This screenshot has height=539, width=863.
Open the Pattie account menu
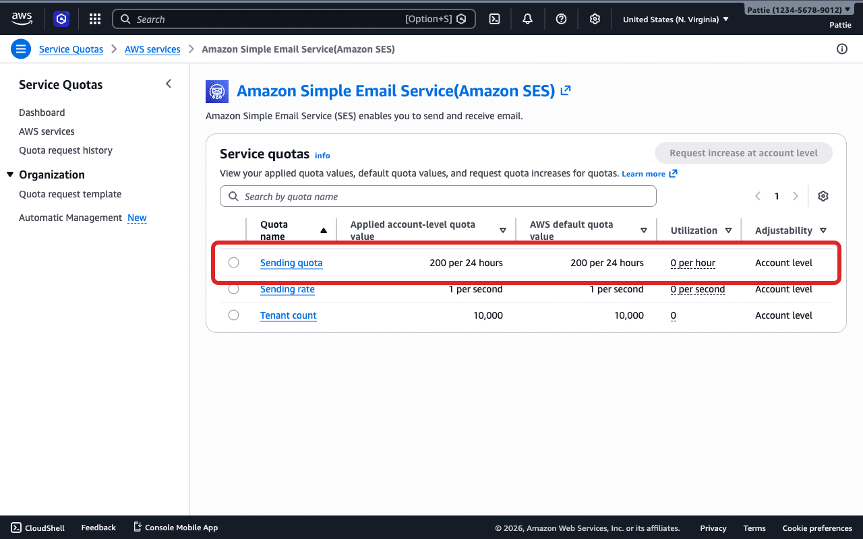tap(799, 10)
